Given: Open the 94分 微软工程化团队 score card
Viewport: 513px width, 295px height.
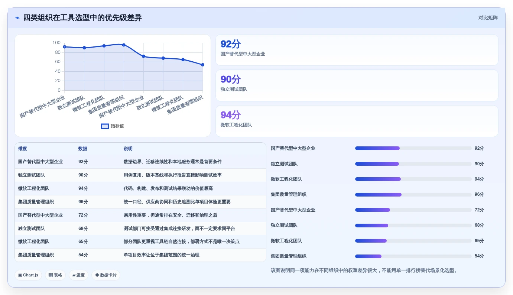Looking at the screenshot, I should coord(357,121).
